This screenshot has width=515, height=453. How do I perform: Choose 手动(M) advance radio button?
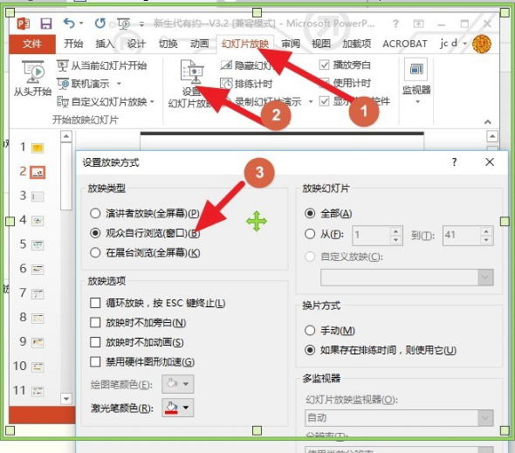310,330
